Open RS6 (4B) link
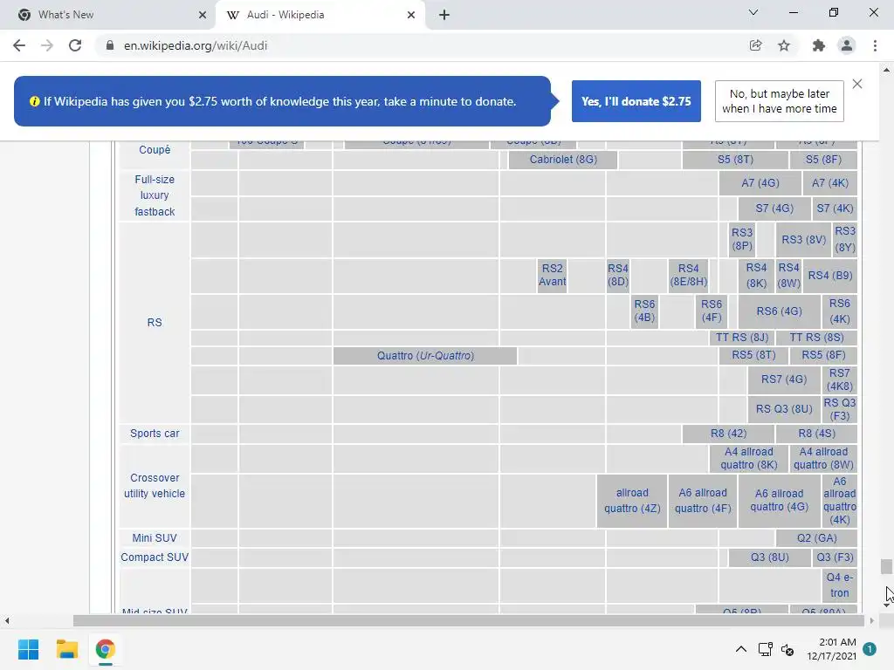 [x=645, y=311]
